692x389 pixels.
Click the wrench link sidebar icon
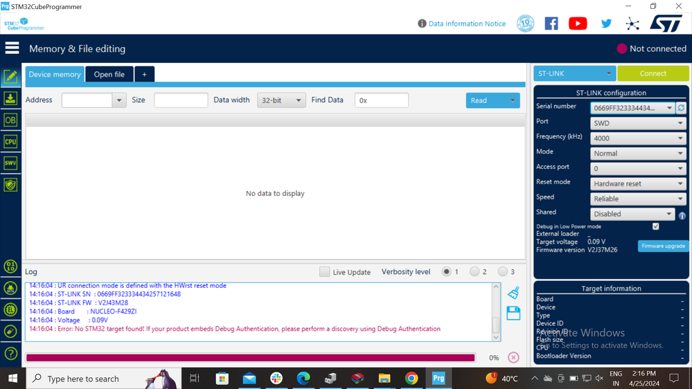click(10, 332)
